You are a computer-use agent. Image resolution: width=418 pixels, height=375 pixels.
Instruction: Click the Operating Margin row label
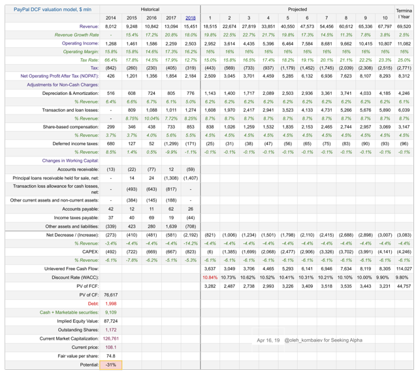coord(81,52)
